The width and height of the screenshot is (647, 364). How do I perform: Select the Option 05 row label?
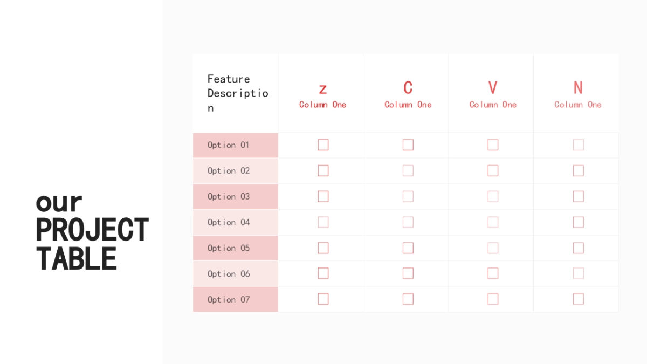coord(229,248)
